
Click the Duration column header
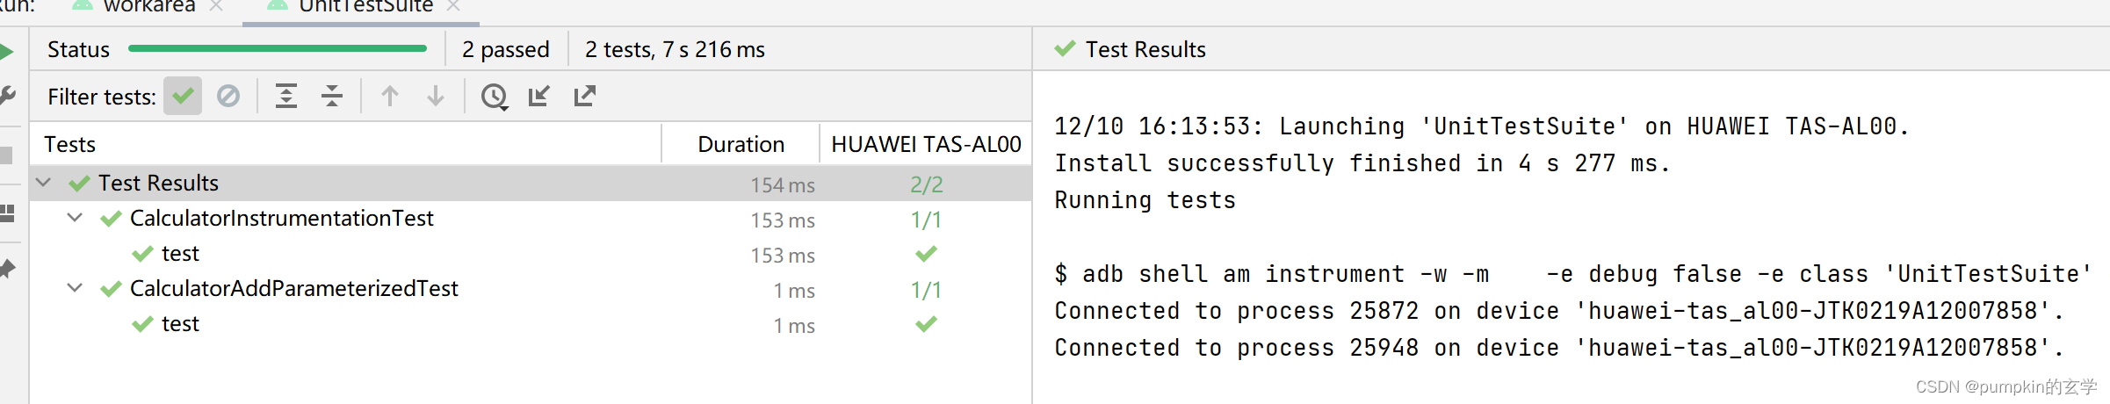741,144
